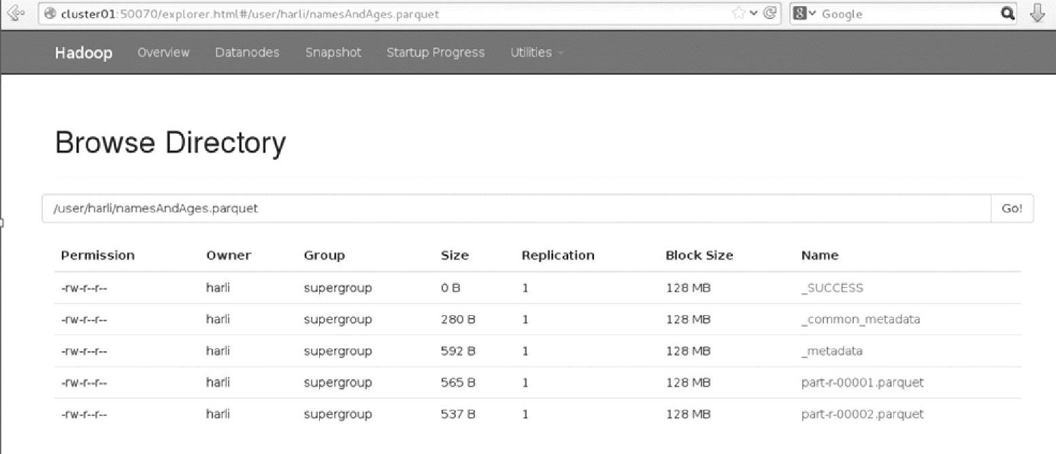Select the 537 B size cell
Screen dimensions: 1056x454
click(458, 414)
